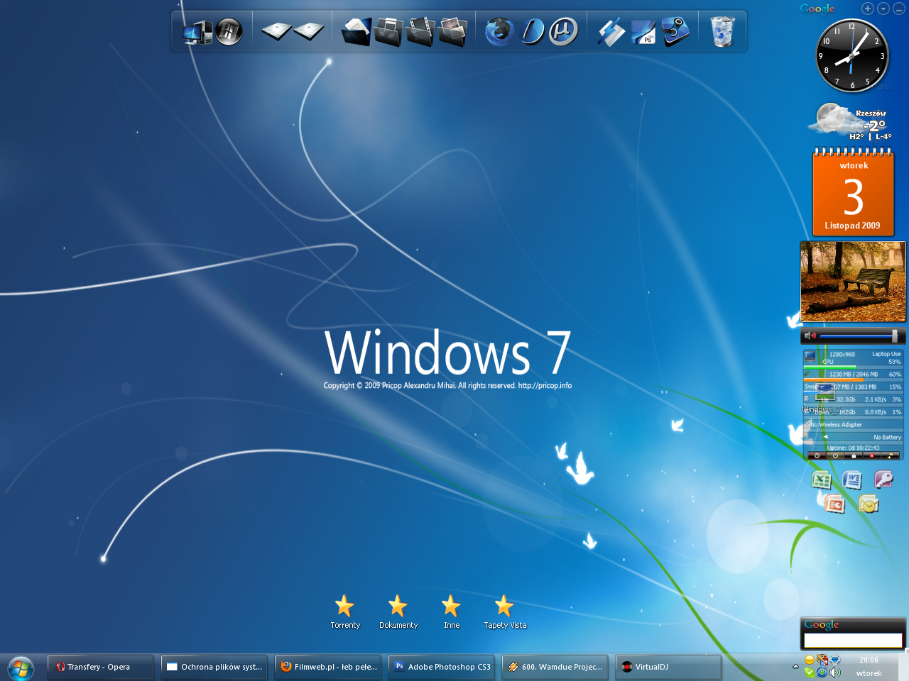Open the first silver drive dock icon

[x=276, y=31]
